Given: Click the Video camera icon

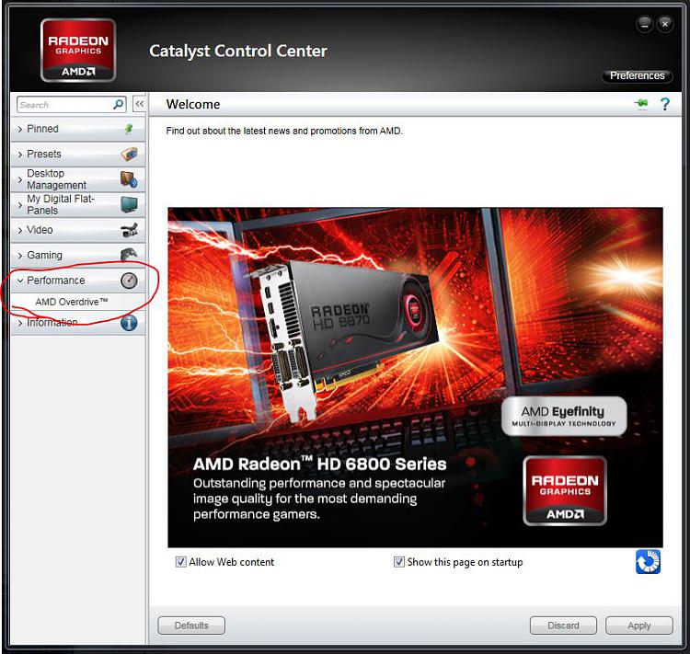Looking at the screenshot, I should (x=129, y=230).
